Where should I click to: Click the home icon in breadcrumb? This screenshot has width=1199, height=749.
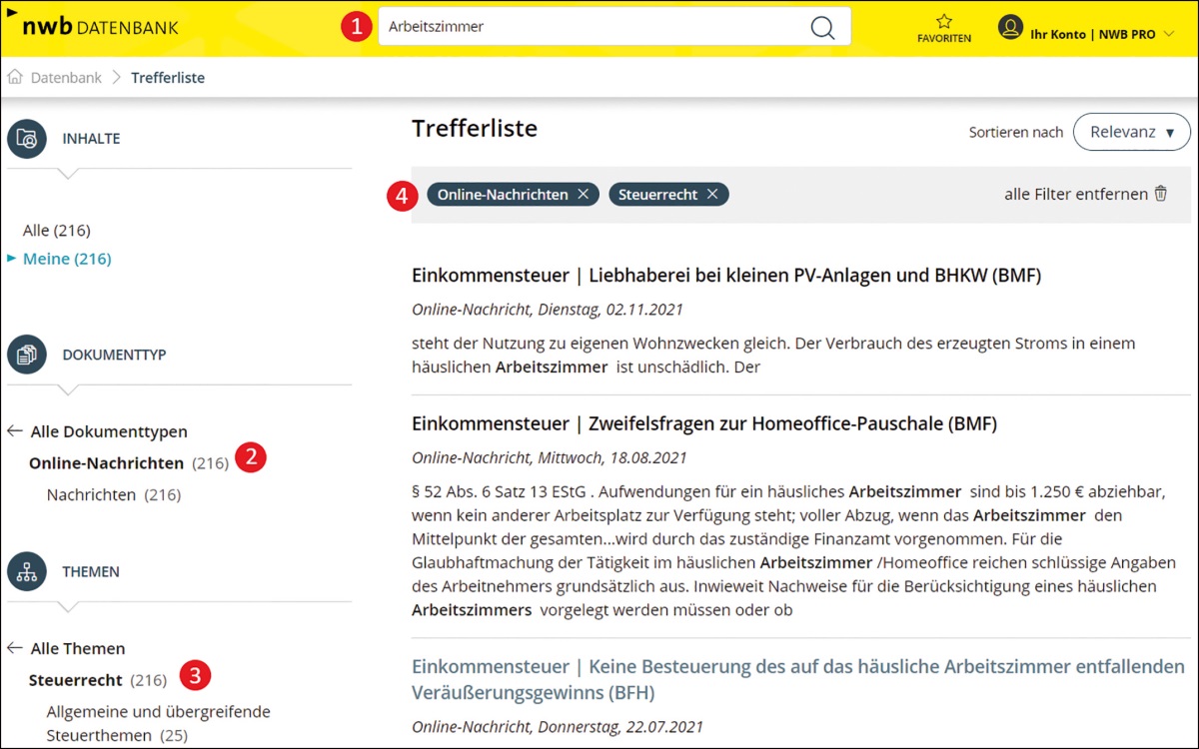15,77
